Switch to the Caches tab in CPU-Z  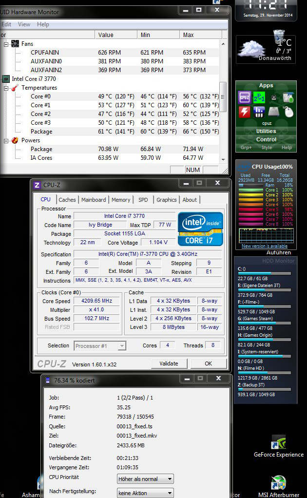click(67, 200)
